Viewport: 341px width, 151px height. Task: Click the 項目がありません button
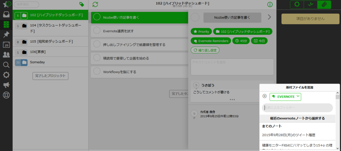[310, 19]
